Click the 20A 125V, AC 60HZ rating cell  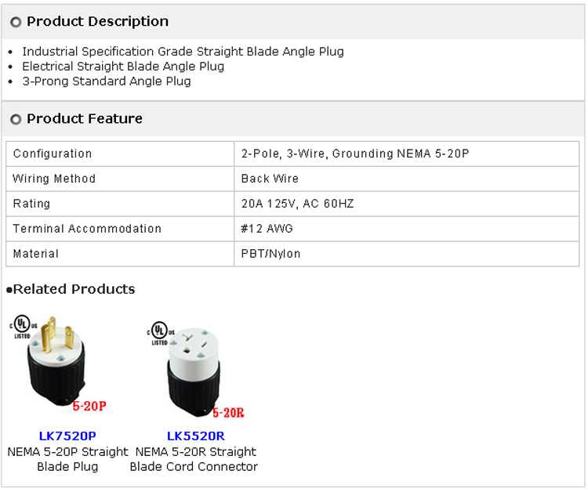pyautogui.click(x=297, y=204)
